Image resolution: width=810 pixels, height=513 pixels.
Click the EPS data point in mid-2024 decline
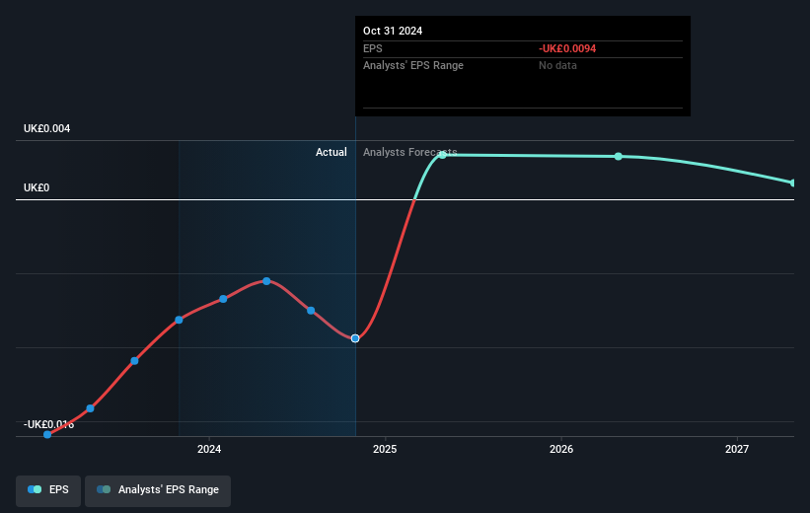point(311,311)
